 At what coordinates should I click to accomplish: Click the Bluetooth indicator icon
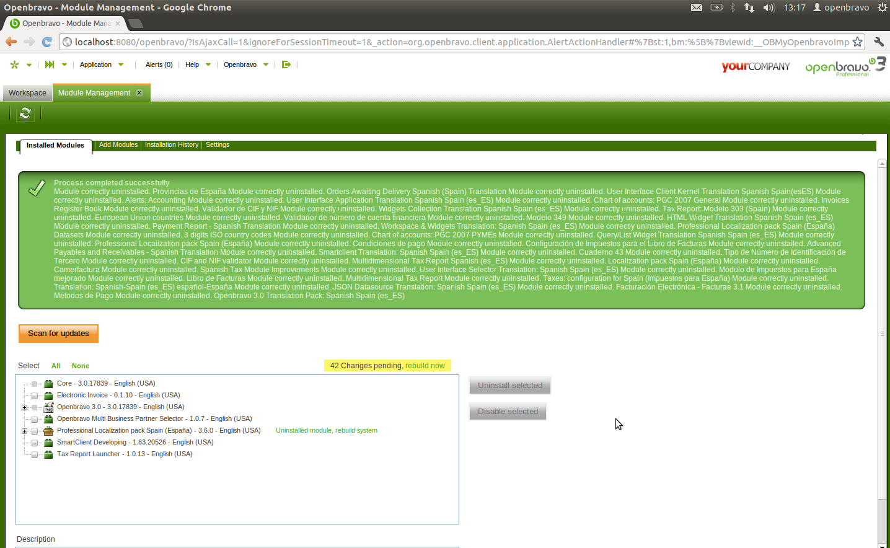tap(733, 7)
